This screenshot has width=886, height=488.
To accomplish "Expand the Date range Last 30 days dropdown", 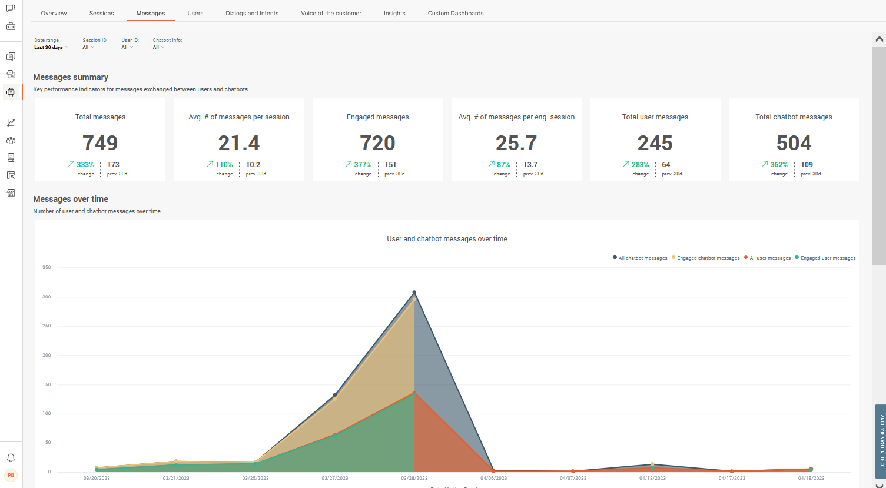I will point(51,47).
